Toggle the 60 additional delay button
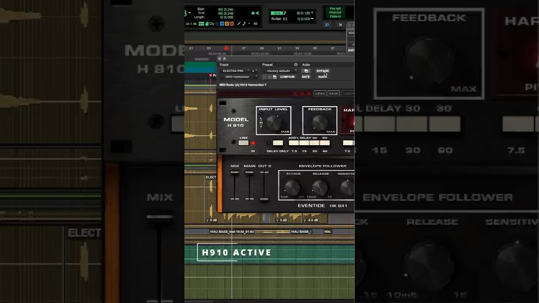Image resolution: width=539 pixels, height=303 pixels. tap(325, 143)
